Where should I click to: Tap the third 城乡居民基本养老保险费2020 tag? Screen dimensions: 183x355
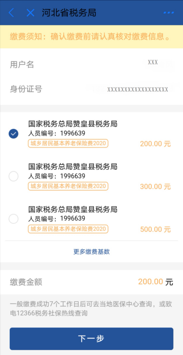pyautogui.click(x=68, y=229)
